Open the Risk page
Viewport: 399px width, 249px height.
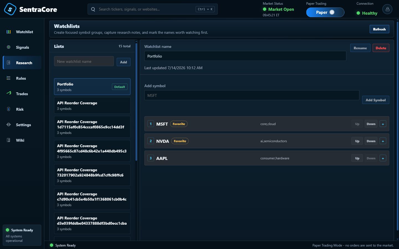[22, 109]
